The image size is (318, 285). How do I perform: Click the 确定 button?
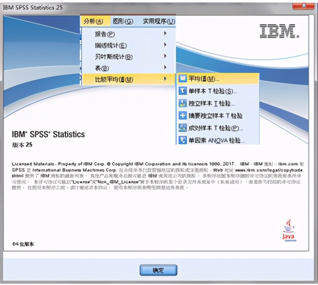click(158, 270)
